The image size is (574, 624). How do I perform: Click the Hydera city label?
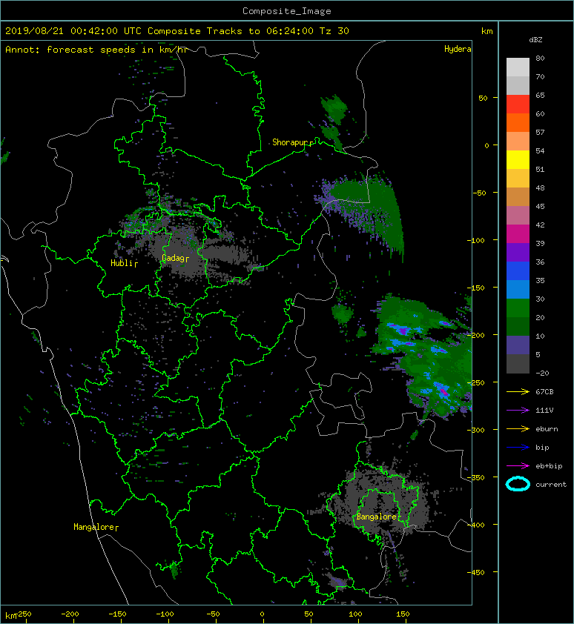[458, 49]
